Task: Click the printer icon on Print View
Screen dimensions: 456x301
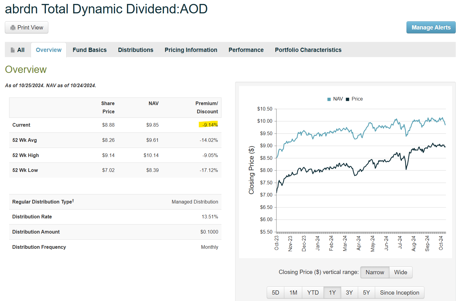Action: (13, 27)
